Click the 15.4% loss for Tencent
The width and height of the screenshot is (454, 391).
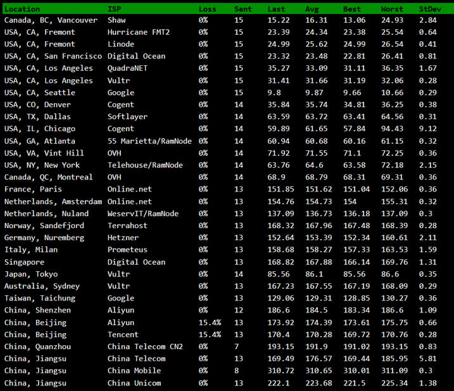coord(210,335)
